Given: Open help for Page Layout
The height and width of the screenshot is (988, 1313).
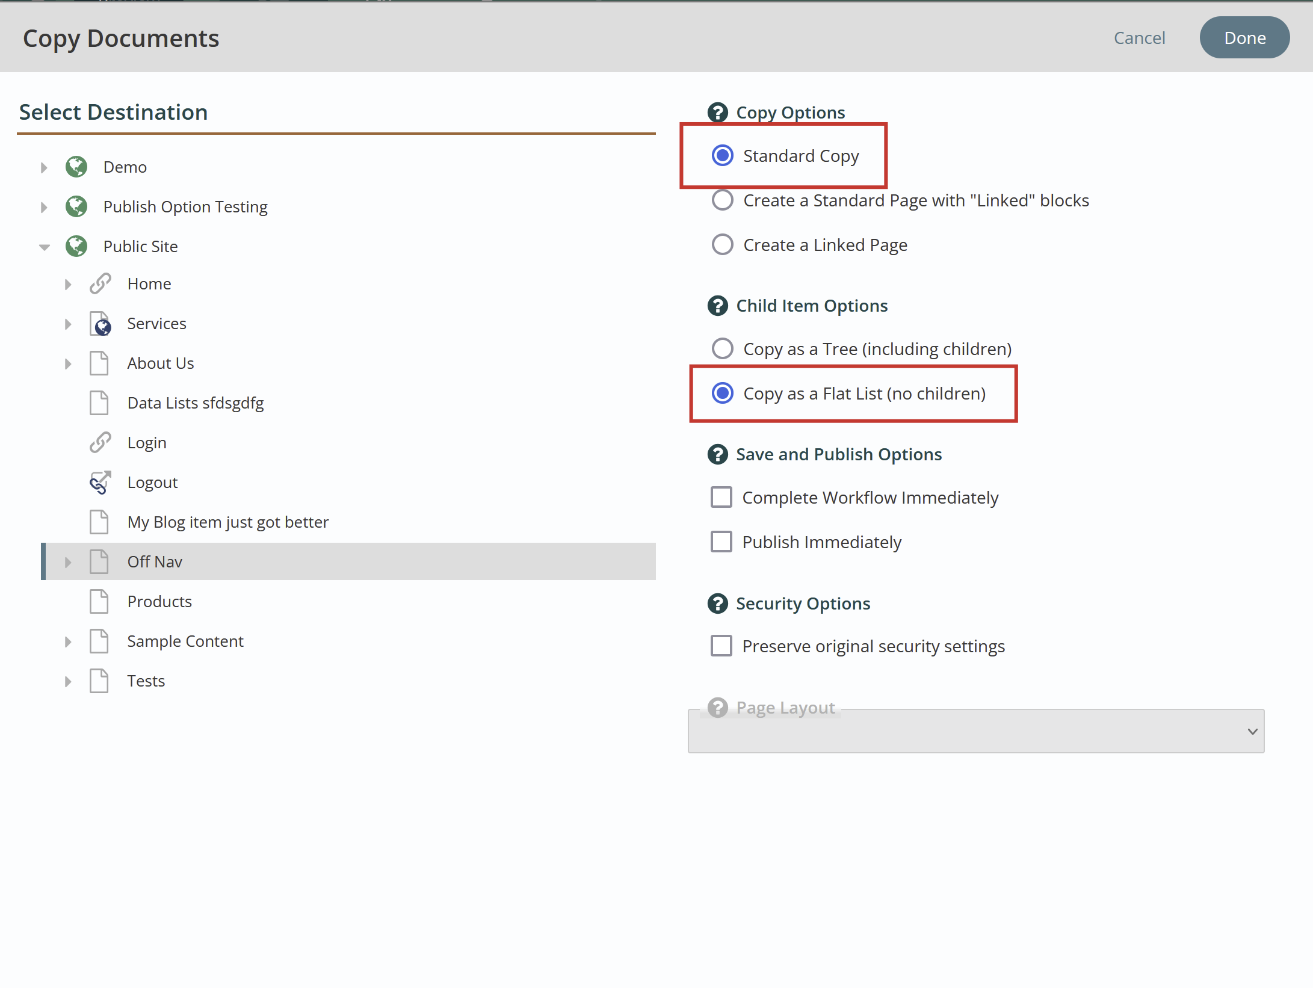Looking at the screenshot, I should click(717, 708).
